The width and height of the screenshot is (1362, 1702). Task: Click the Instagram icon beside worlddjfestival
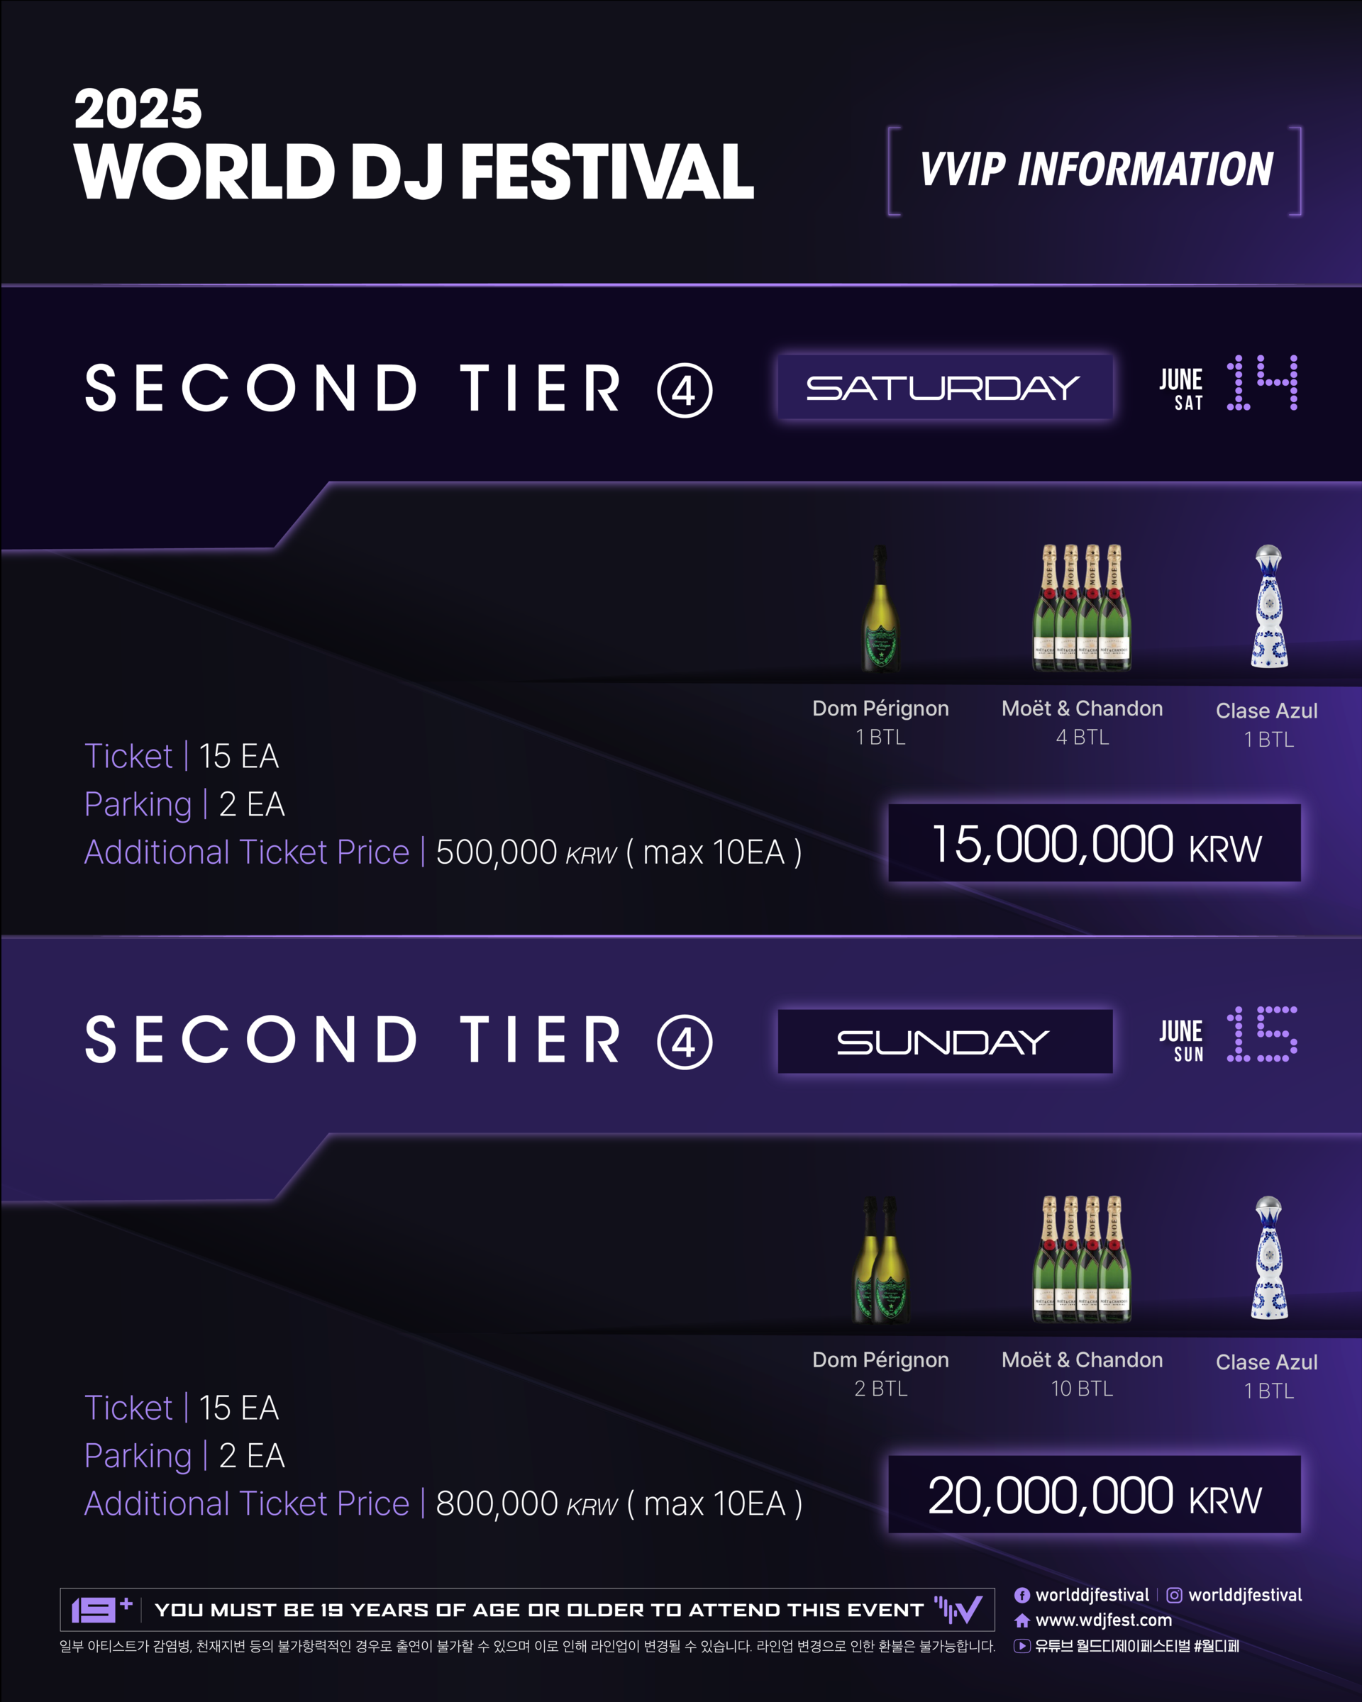pos(1174,1596)
